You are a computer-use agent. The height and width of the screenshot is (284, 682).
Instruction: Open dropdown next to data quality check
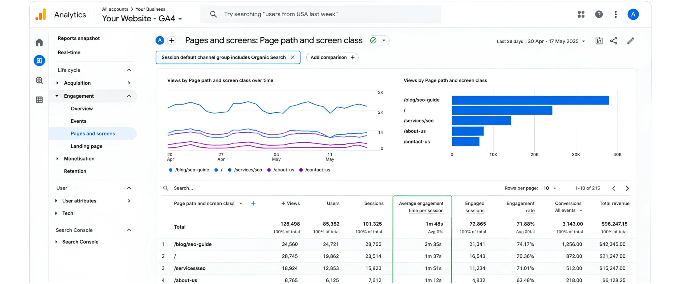(384, 40)
